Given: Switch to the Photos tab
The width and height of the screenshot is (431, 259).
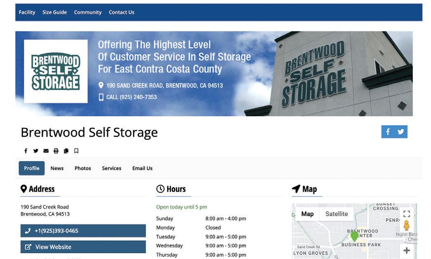Looking at the screenshot, I should 83,168.
